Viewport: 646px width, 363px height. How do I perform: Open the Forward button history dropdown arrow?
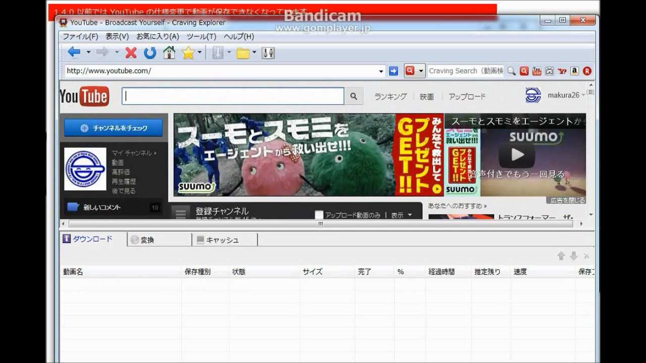[x=117, y=52]
